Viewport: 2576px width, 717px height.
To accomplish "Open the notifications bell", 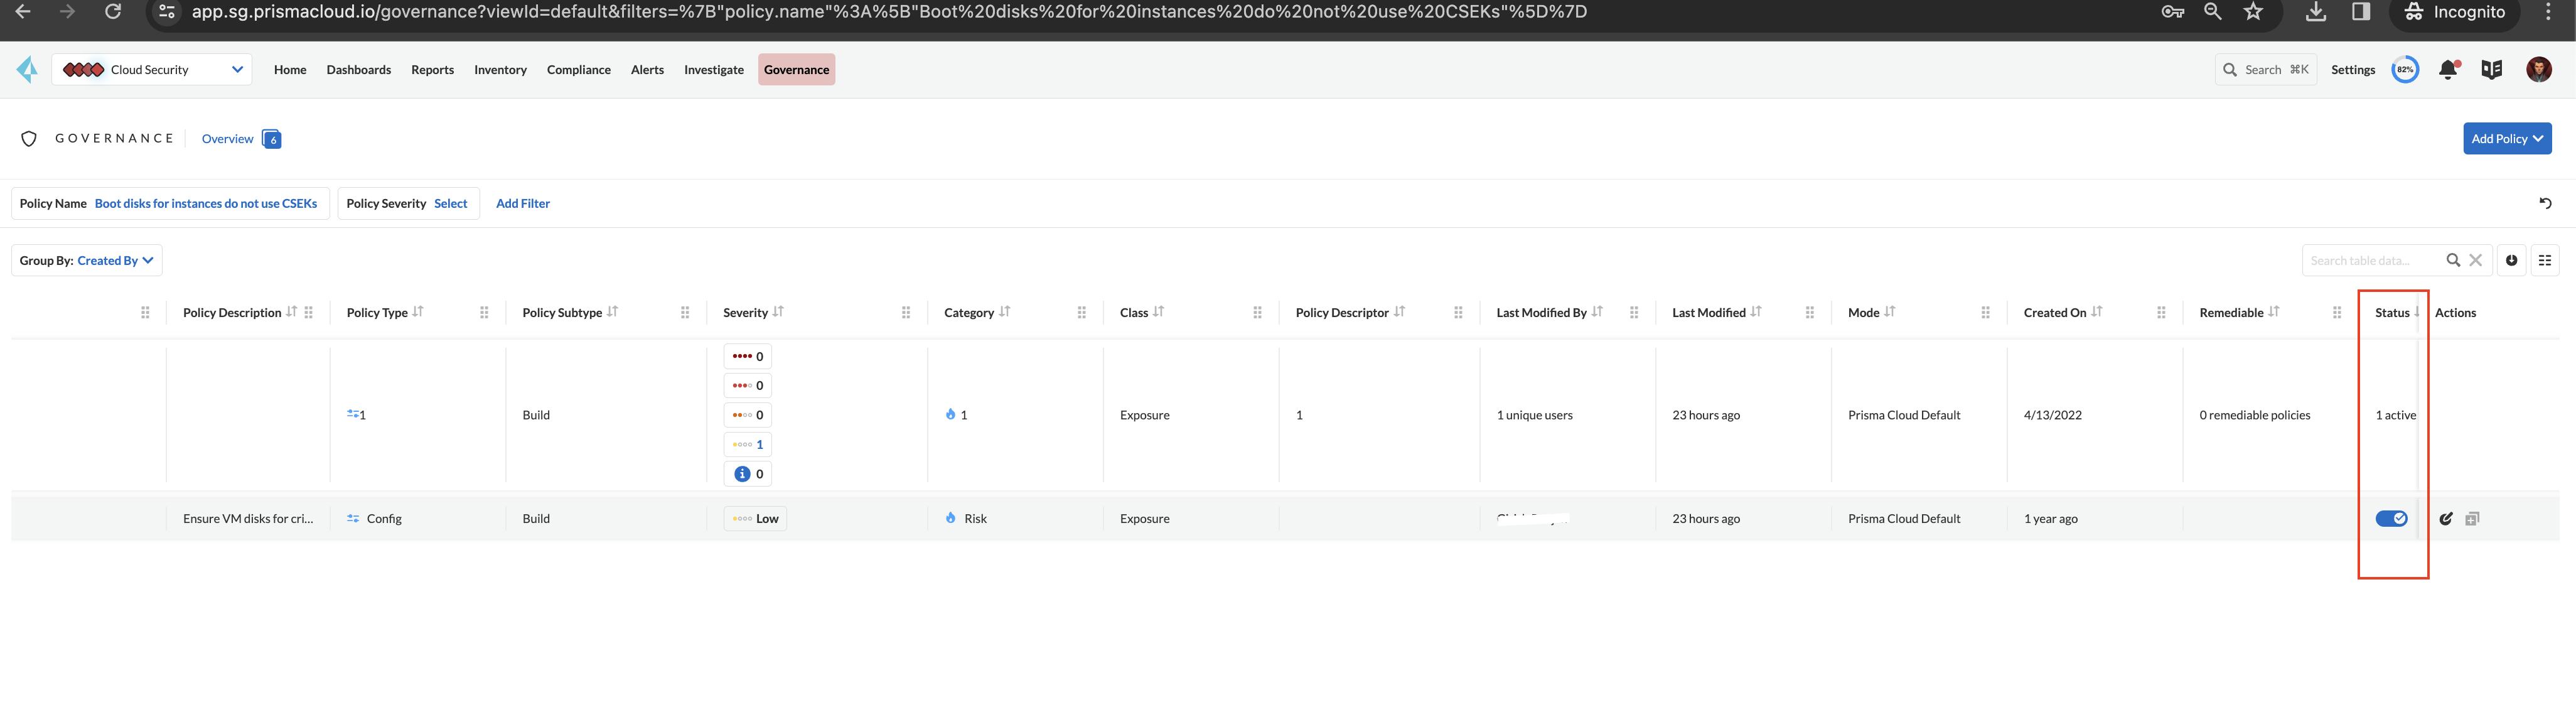I will pyautogui.click(x=2447, y=69).
